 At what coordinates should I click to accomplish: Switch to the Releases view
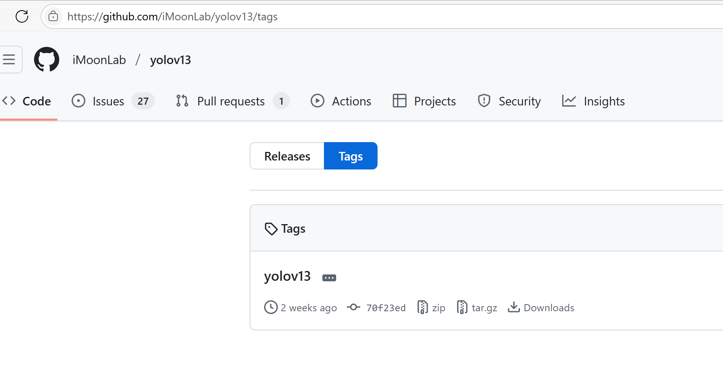[287, 156]
